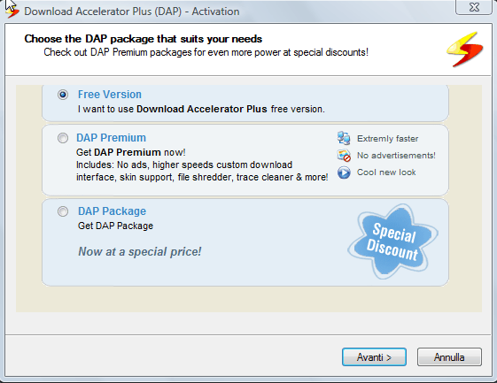Click the Cool new look play icon

tap(344, 172)
